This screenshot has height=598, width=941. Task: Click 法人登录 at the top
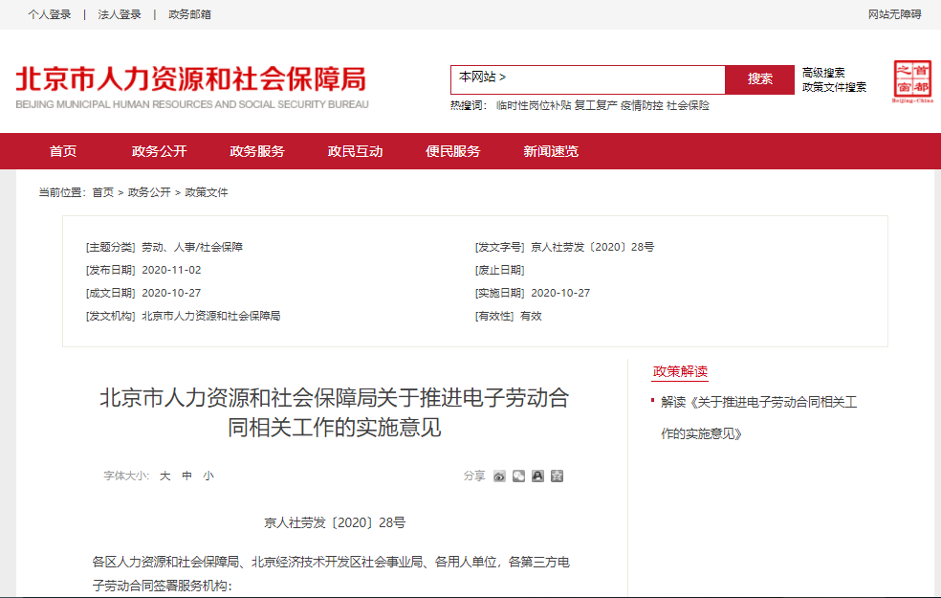(x=120, y=14)
